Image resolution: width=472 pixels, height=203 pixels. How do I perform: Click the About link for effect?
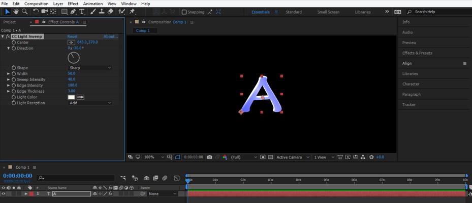(x=110, y=37)
